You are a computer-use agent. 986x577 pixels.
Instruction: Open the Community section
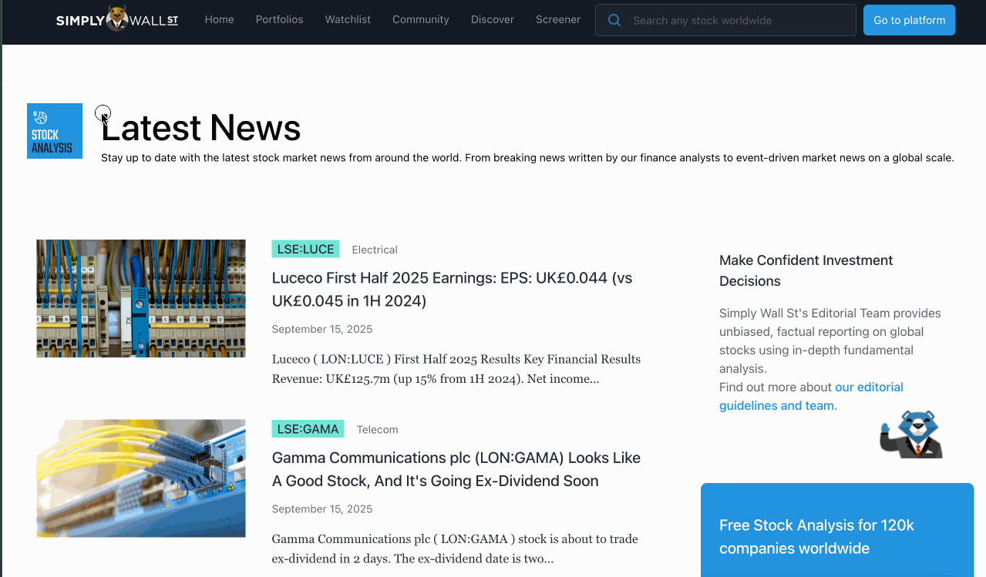pyautogui.click(x=421, y=20)
